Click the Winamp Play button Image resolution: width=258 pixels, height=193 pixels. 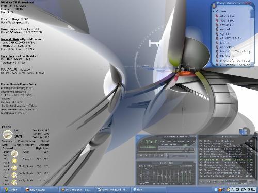[147, 155]
